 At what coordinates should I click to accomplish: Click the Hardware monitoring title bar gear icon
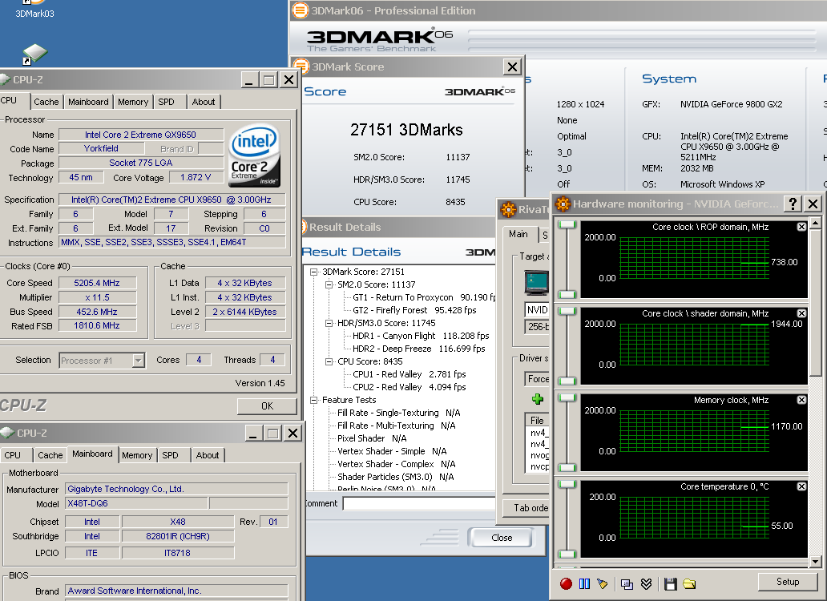click(563, 204)
